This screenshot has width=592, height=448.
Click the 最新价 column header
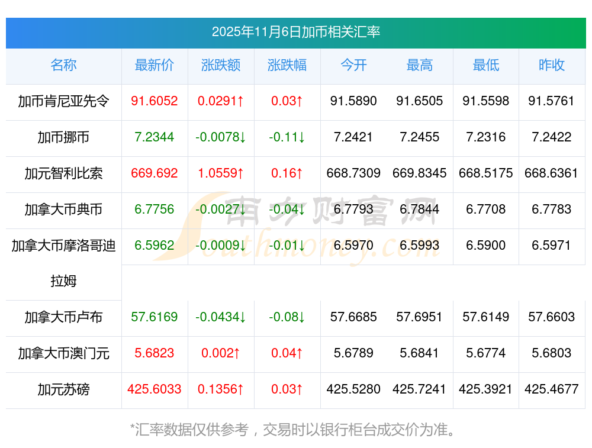[x=154, y=65]
